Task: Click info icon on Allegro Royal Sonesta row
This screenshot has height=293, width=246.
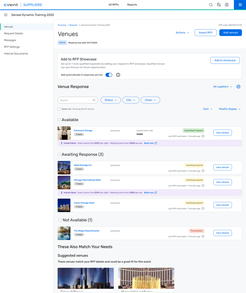Action: click(x=203, y=236)
